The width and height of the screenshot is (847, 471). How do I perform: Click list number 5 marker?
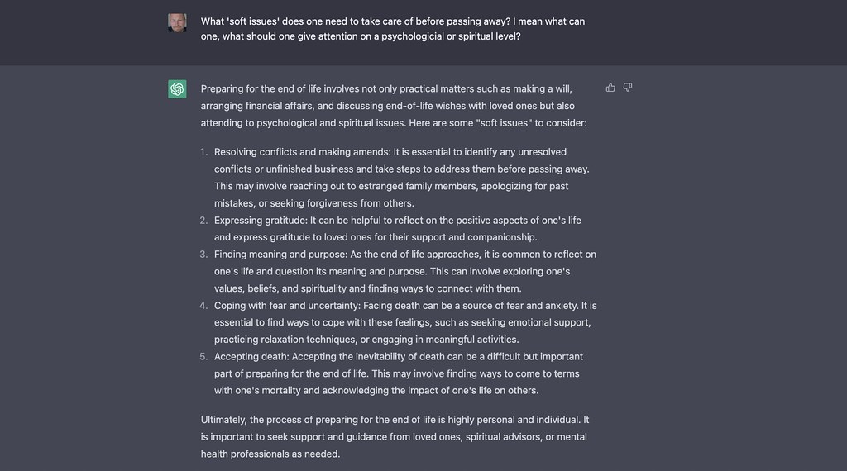[x=203, y=357]
